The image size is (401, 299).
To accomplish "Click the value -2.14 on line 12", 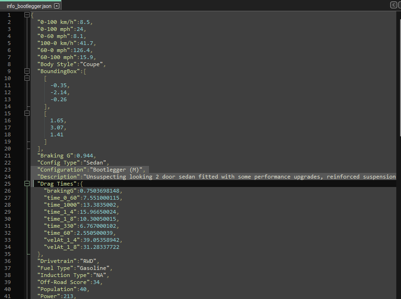I will point(59,92).
